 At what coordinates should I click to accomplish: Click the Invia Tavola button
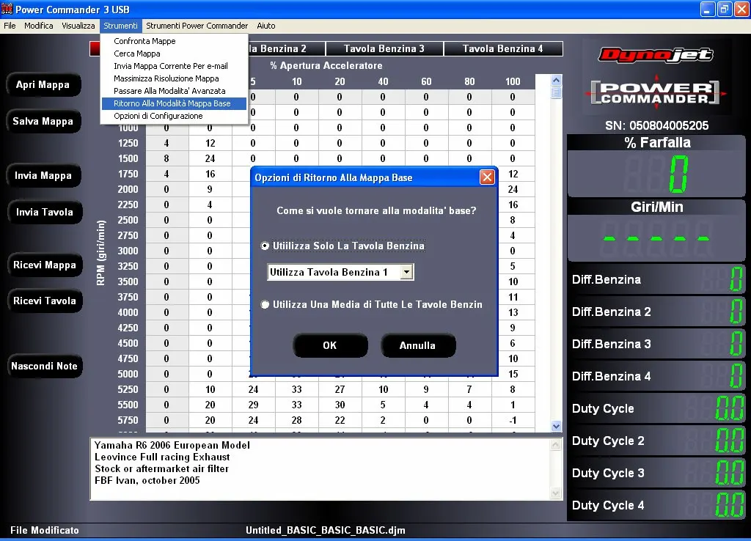click(x=45, y=212)
